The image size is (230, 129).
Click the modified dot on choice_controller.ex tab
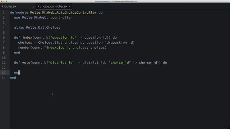(x=69, y=6)
